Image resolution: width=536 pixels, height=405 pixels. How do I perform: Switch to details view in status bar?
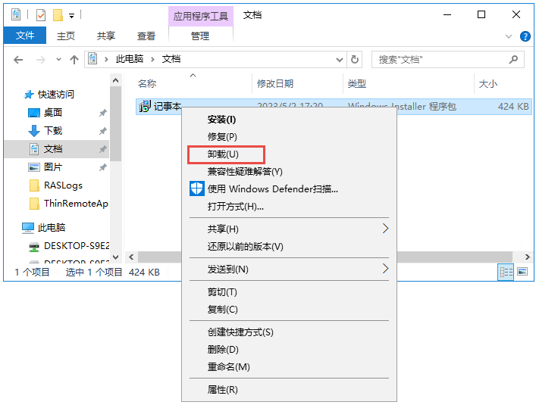[506, 272]
